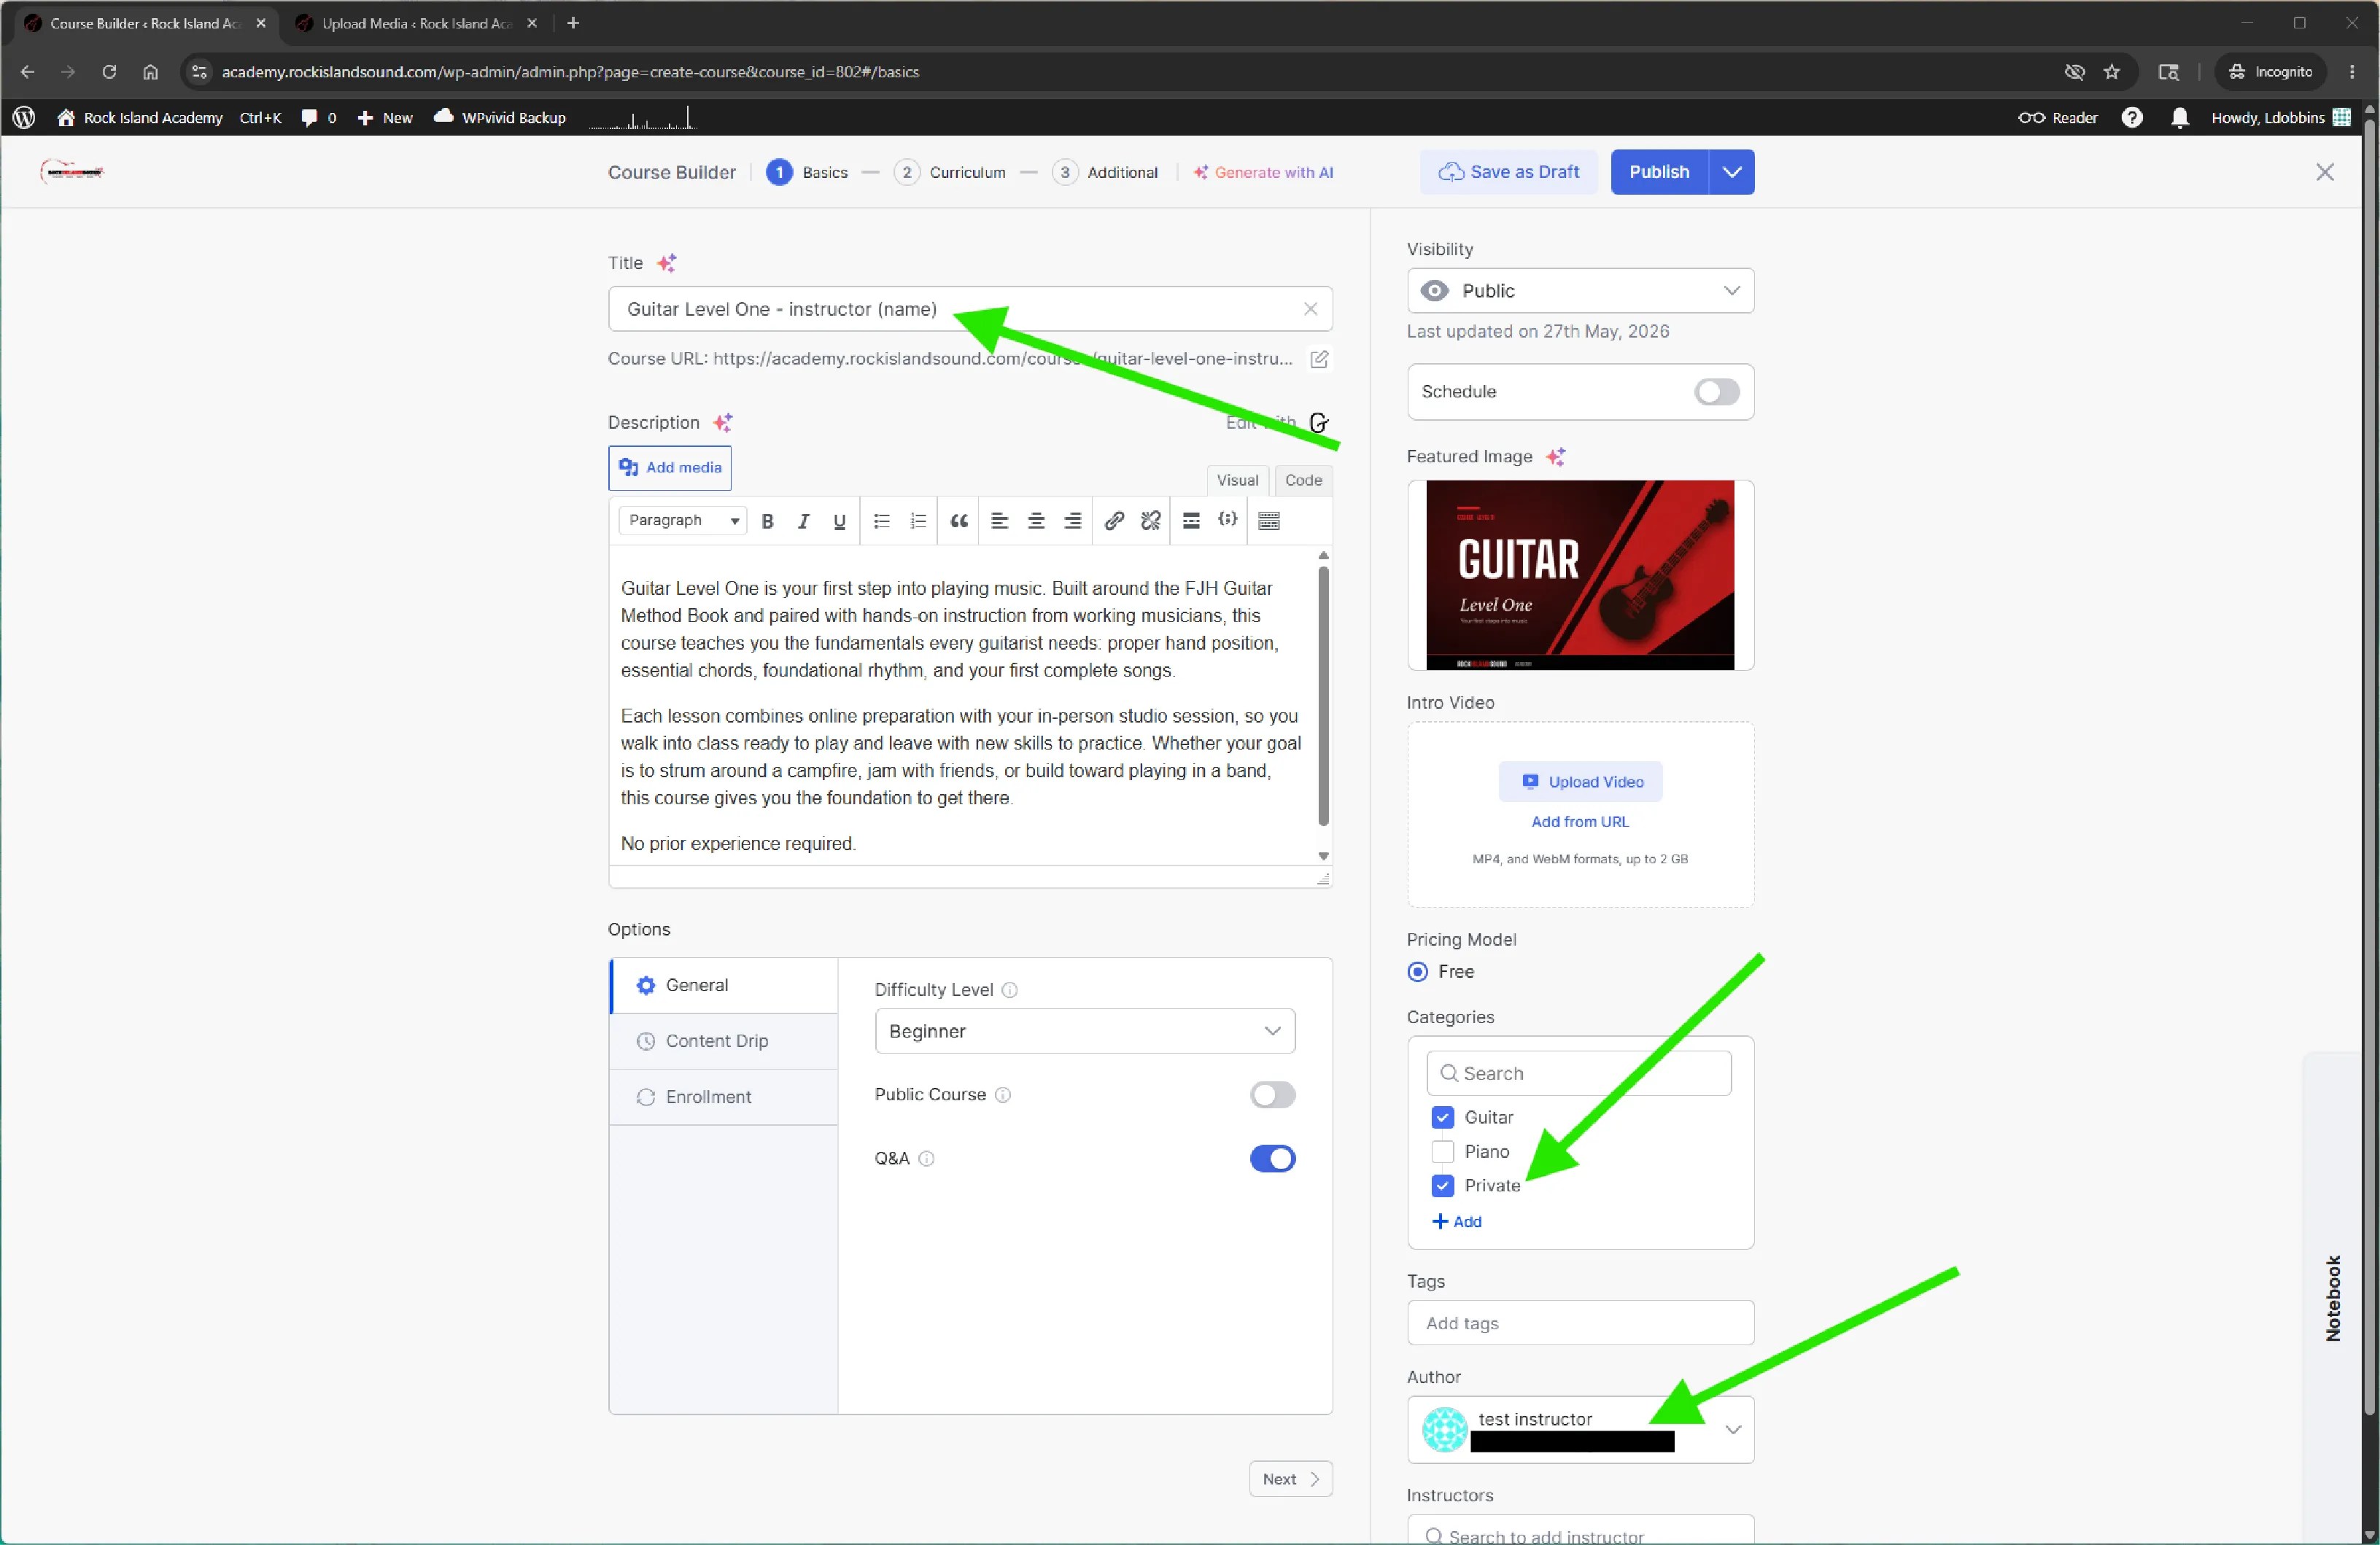2380x1545 pixels.
Task: Expand the Publish options arrow
Action: [x=1731, y=172]
